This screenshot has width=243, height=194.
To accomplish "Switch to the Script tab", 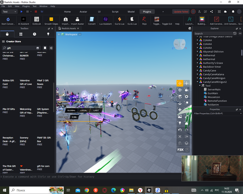I will point(115,12).
